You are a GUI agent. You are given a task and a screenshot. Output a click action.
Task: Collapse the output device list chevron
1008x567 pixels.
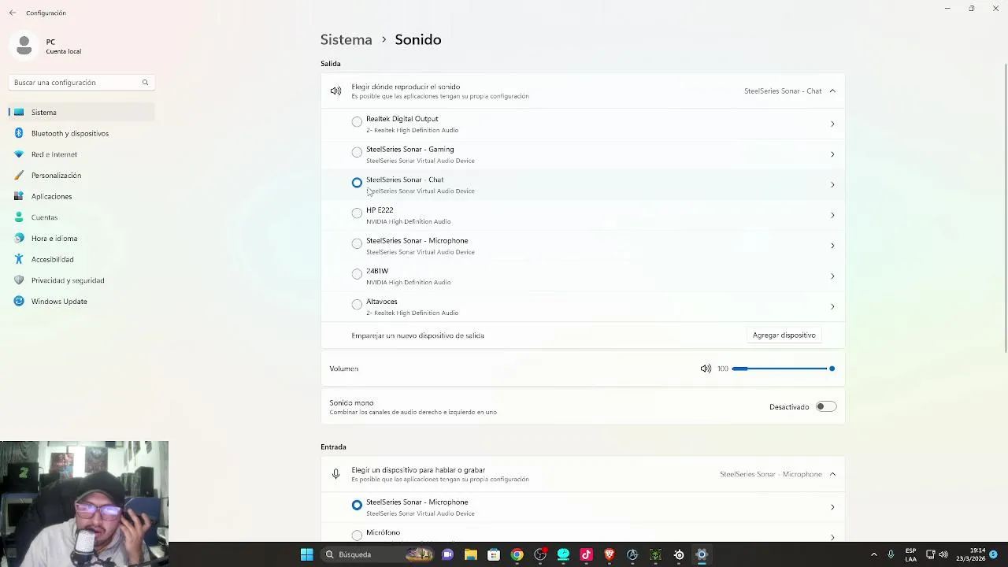[832, 91]
